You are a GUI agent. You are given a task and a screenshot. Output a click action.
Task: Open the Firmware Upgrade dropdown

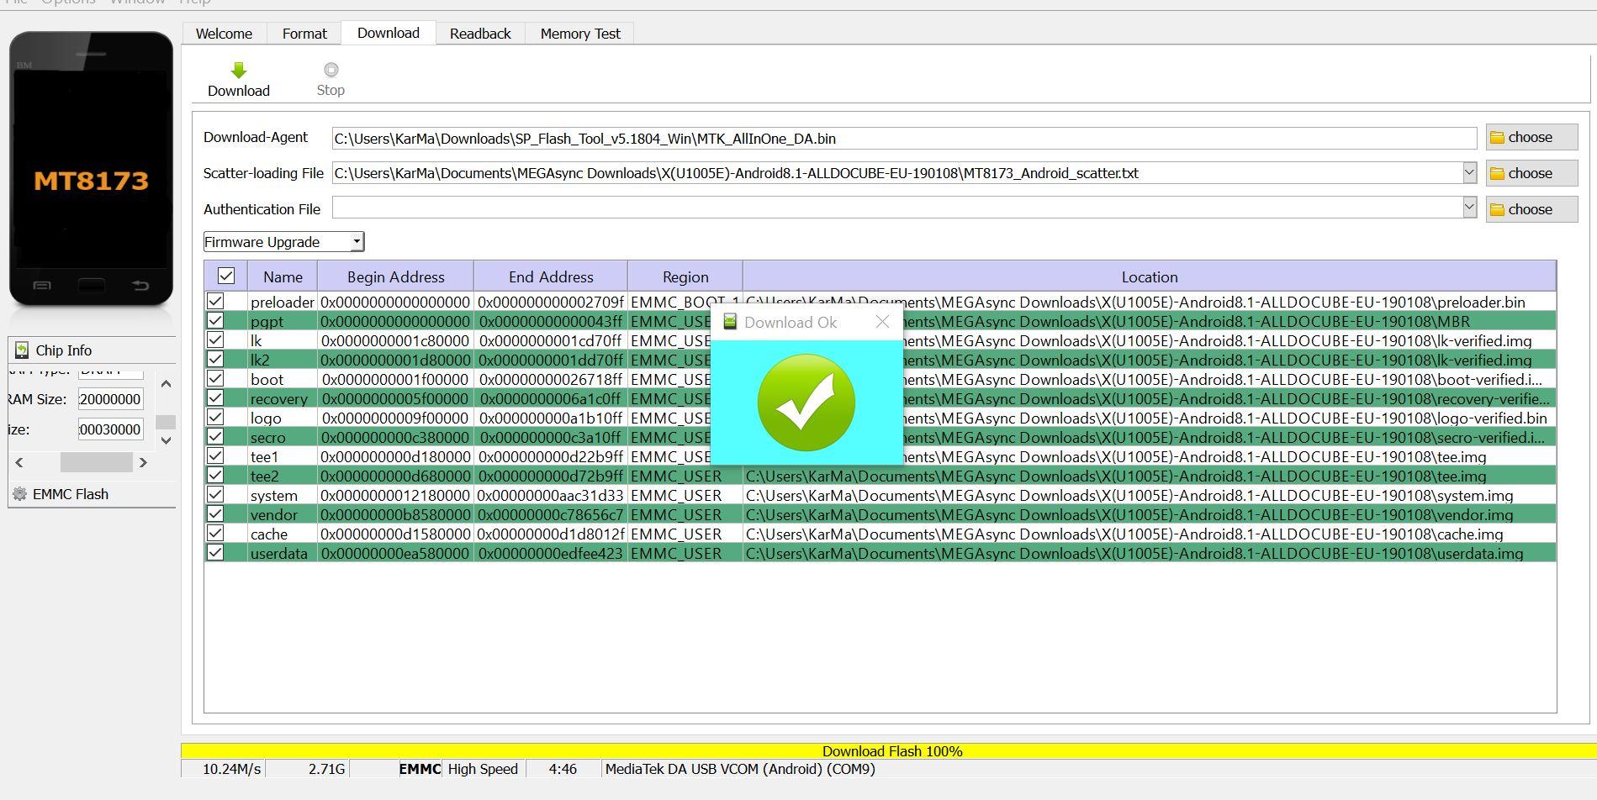(357, 241)
